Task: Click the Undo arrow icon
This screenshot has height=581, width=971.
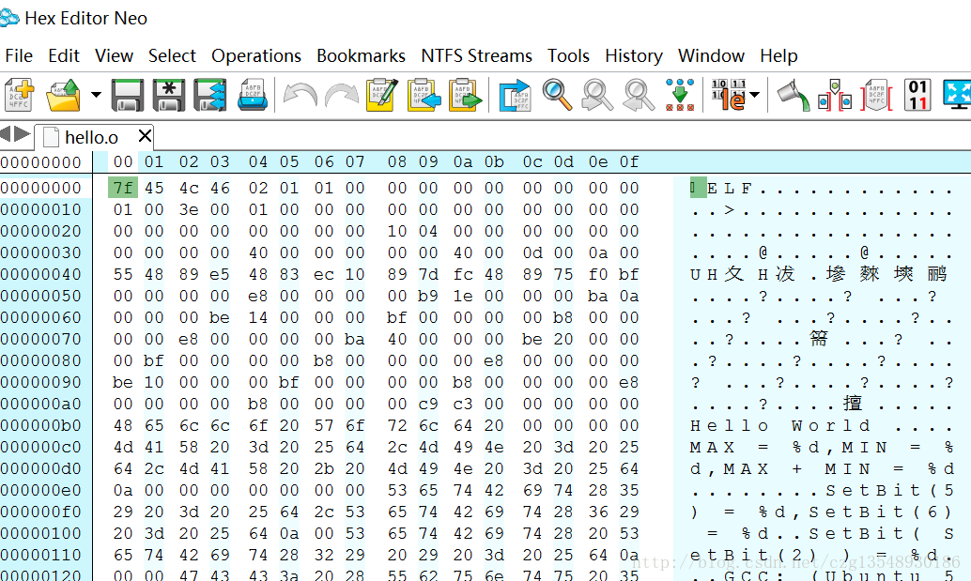Action: point(301,96)
